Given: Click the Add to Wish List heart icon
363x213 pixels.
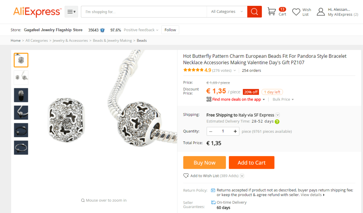Looking at the screenshot, I should [186, 176].
